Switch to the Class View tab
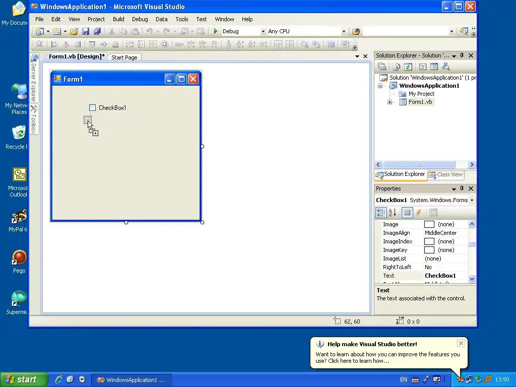The height and width of the screenshot is (387, 516). click(446, 175)
